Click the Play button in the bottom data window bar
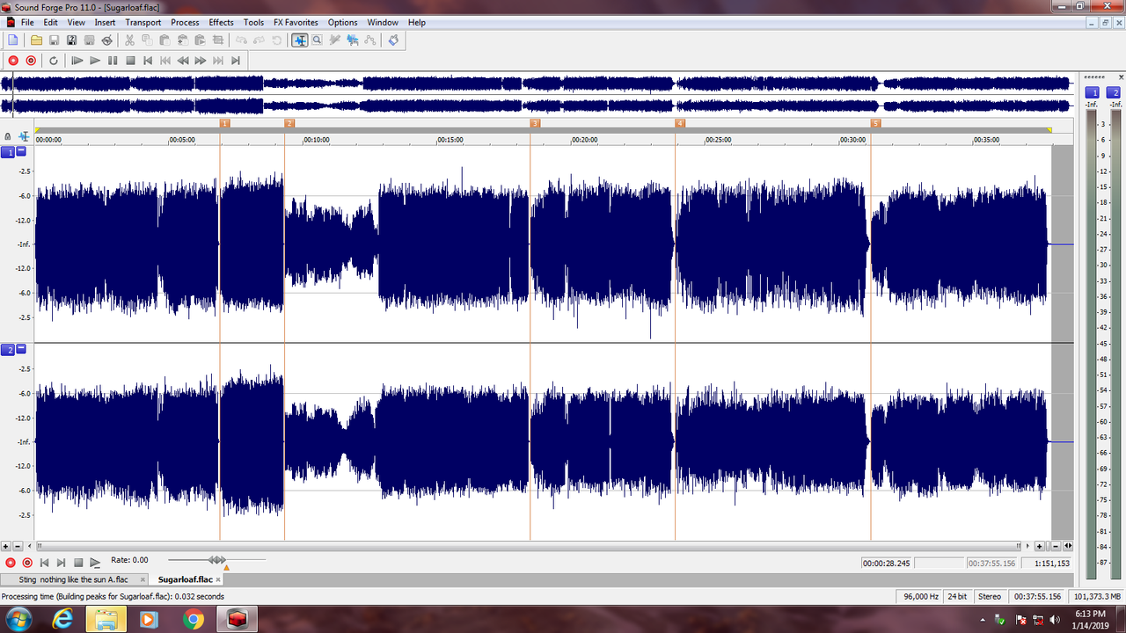Image resolution: width=1126 pixels, height=633 pixels. [95, 562]
